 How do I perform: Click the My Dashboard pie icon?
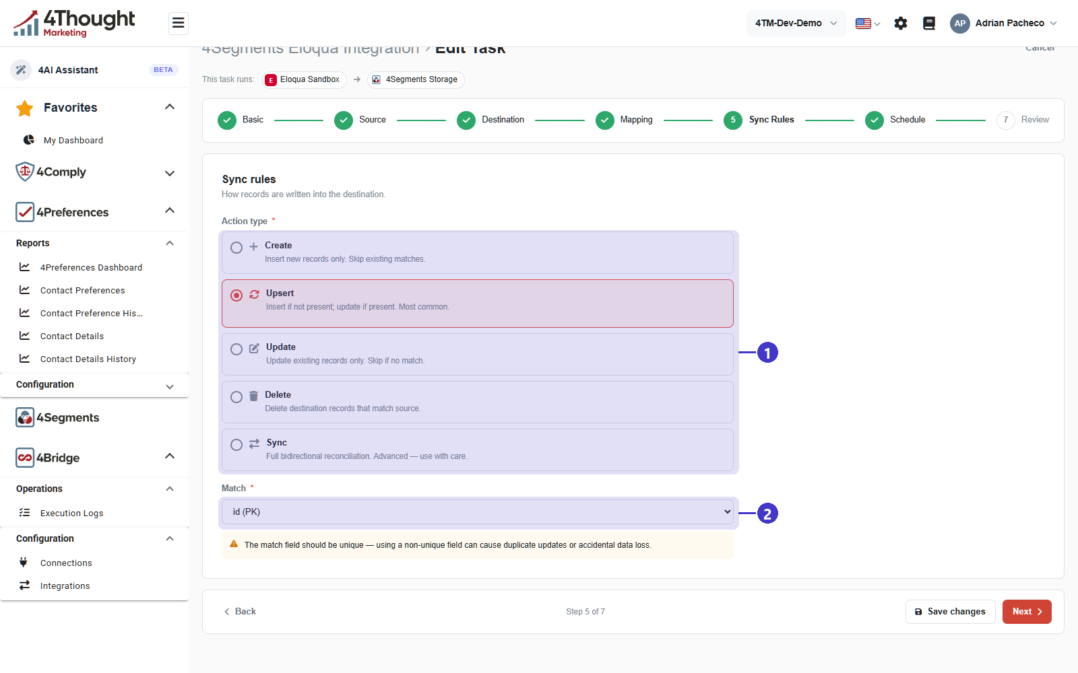(29, 140)
